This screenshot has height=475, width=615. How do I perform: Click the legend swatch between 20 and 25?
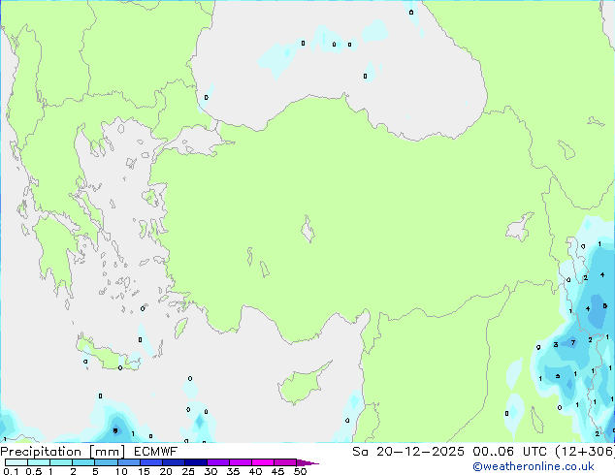pyautogui.click(x=173, y=462)
